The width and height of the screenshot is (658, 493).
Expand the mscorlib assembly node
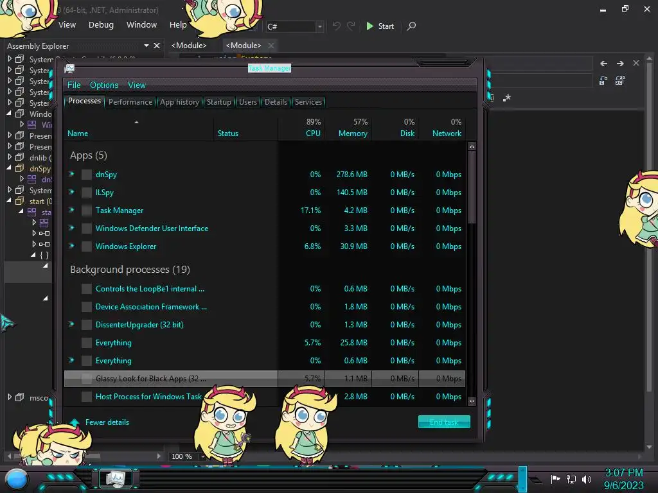click(x=10, y=397)
